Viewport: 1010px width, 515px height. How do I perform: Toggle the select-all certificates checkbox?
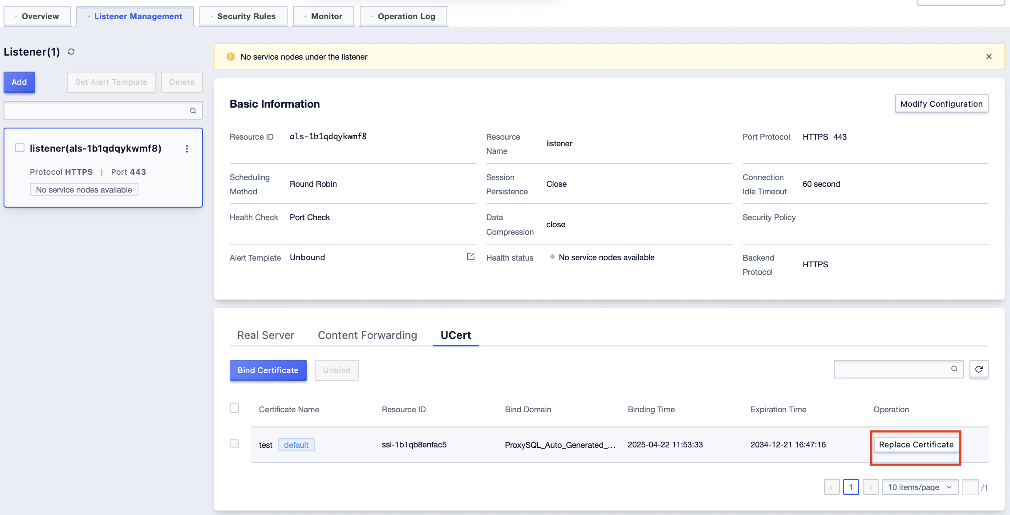tap(235, 408)
